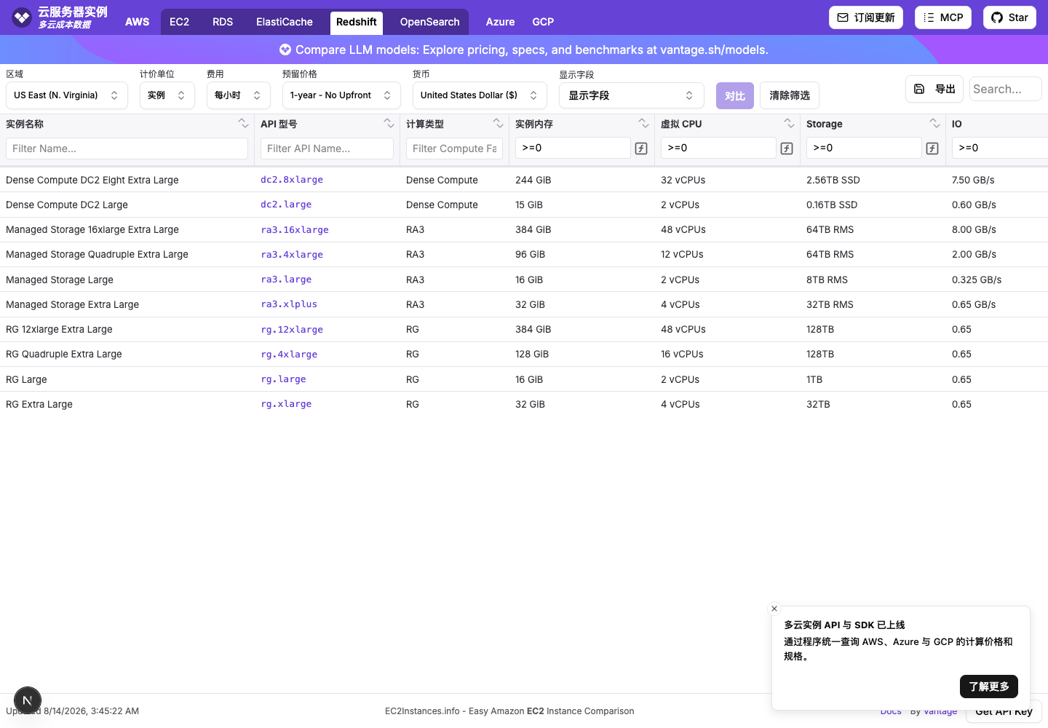This screenshot has width=1048, height=728.
Task: Focus the Search input field
Action: 1006,89
